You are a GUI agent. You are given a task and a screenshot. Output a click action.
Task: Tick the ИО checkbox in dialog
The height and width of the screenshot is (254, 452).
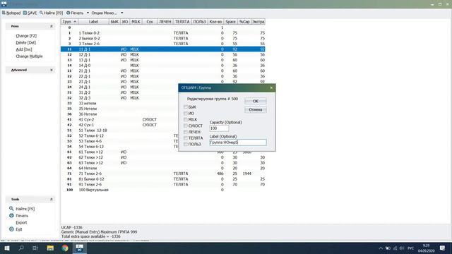pos(185,113)
